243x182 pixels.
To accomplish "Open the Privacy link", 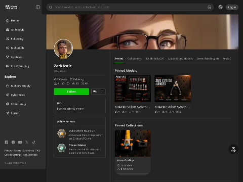I will point(9,151).
